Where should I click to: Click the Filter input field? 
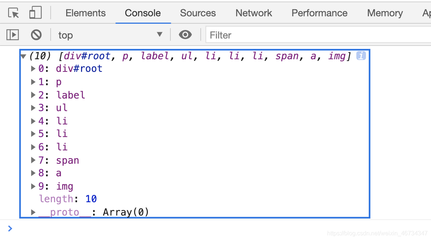318,35
